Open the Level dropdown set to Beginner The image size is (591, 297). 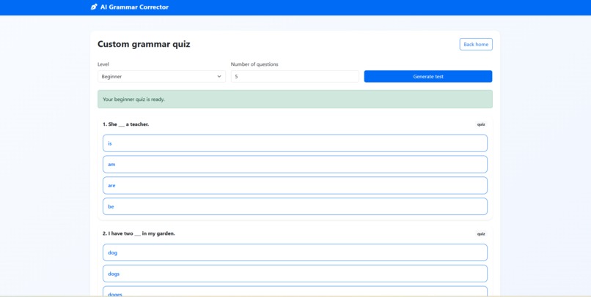click(161, 76)
